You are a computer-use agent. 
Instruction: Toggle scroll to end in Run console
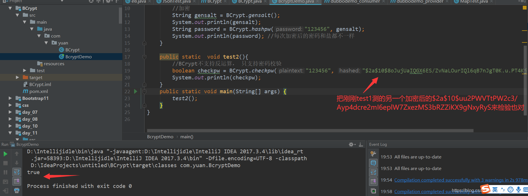17,181
